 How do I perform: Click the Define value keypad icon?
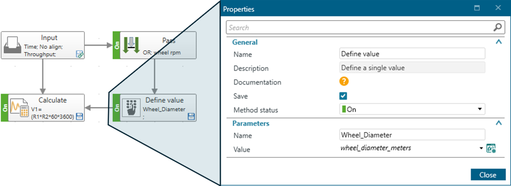131,108
